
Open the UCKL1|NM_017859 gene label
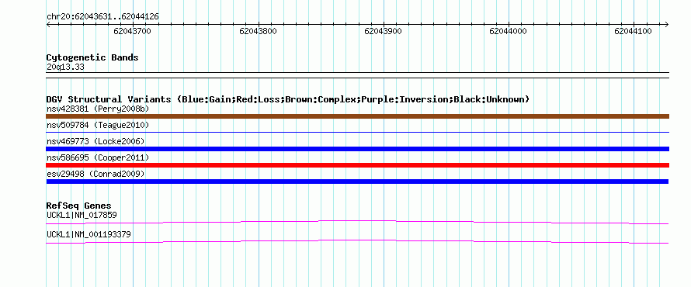(82, 215)
